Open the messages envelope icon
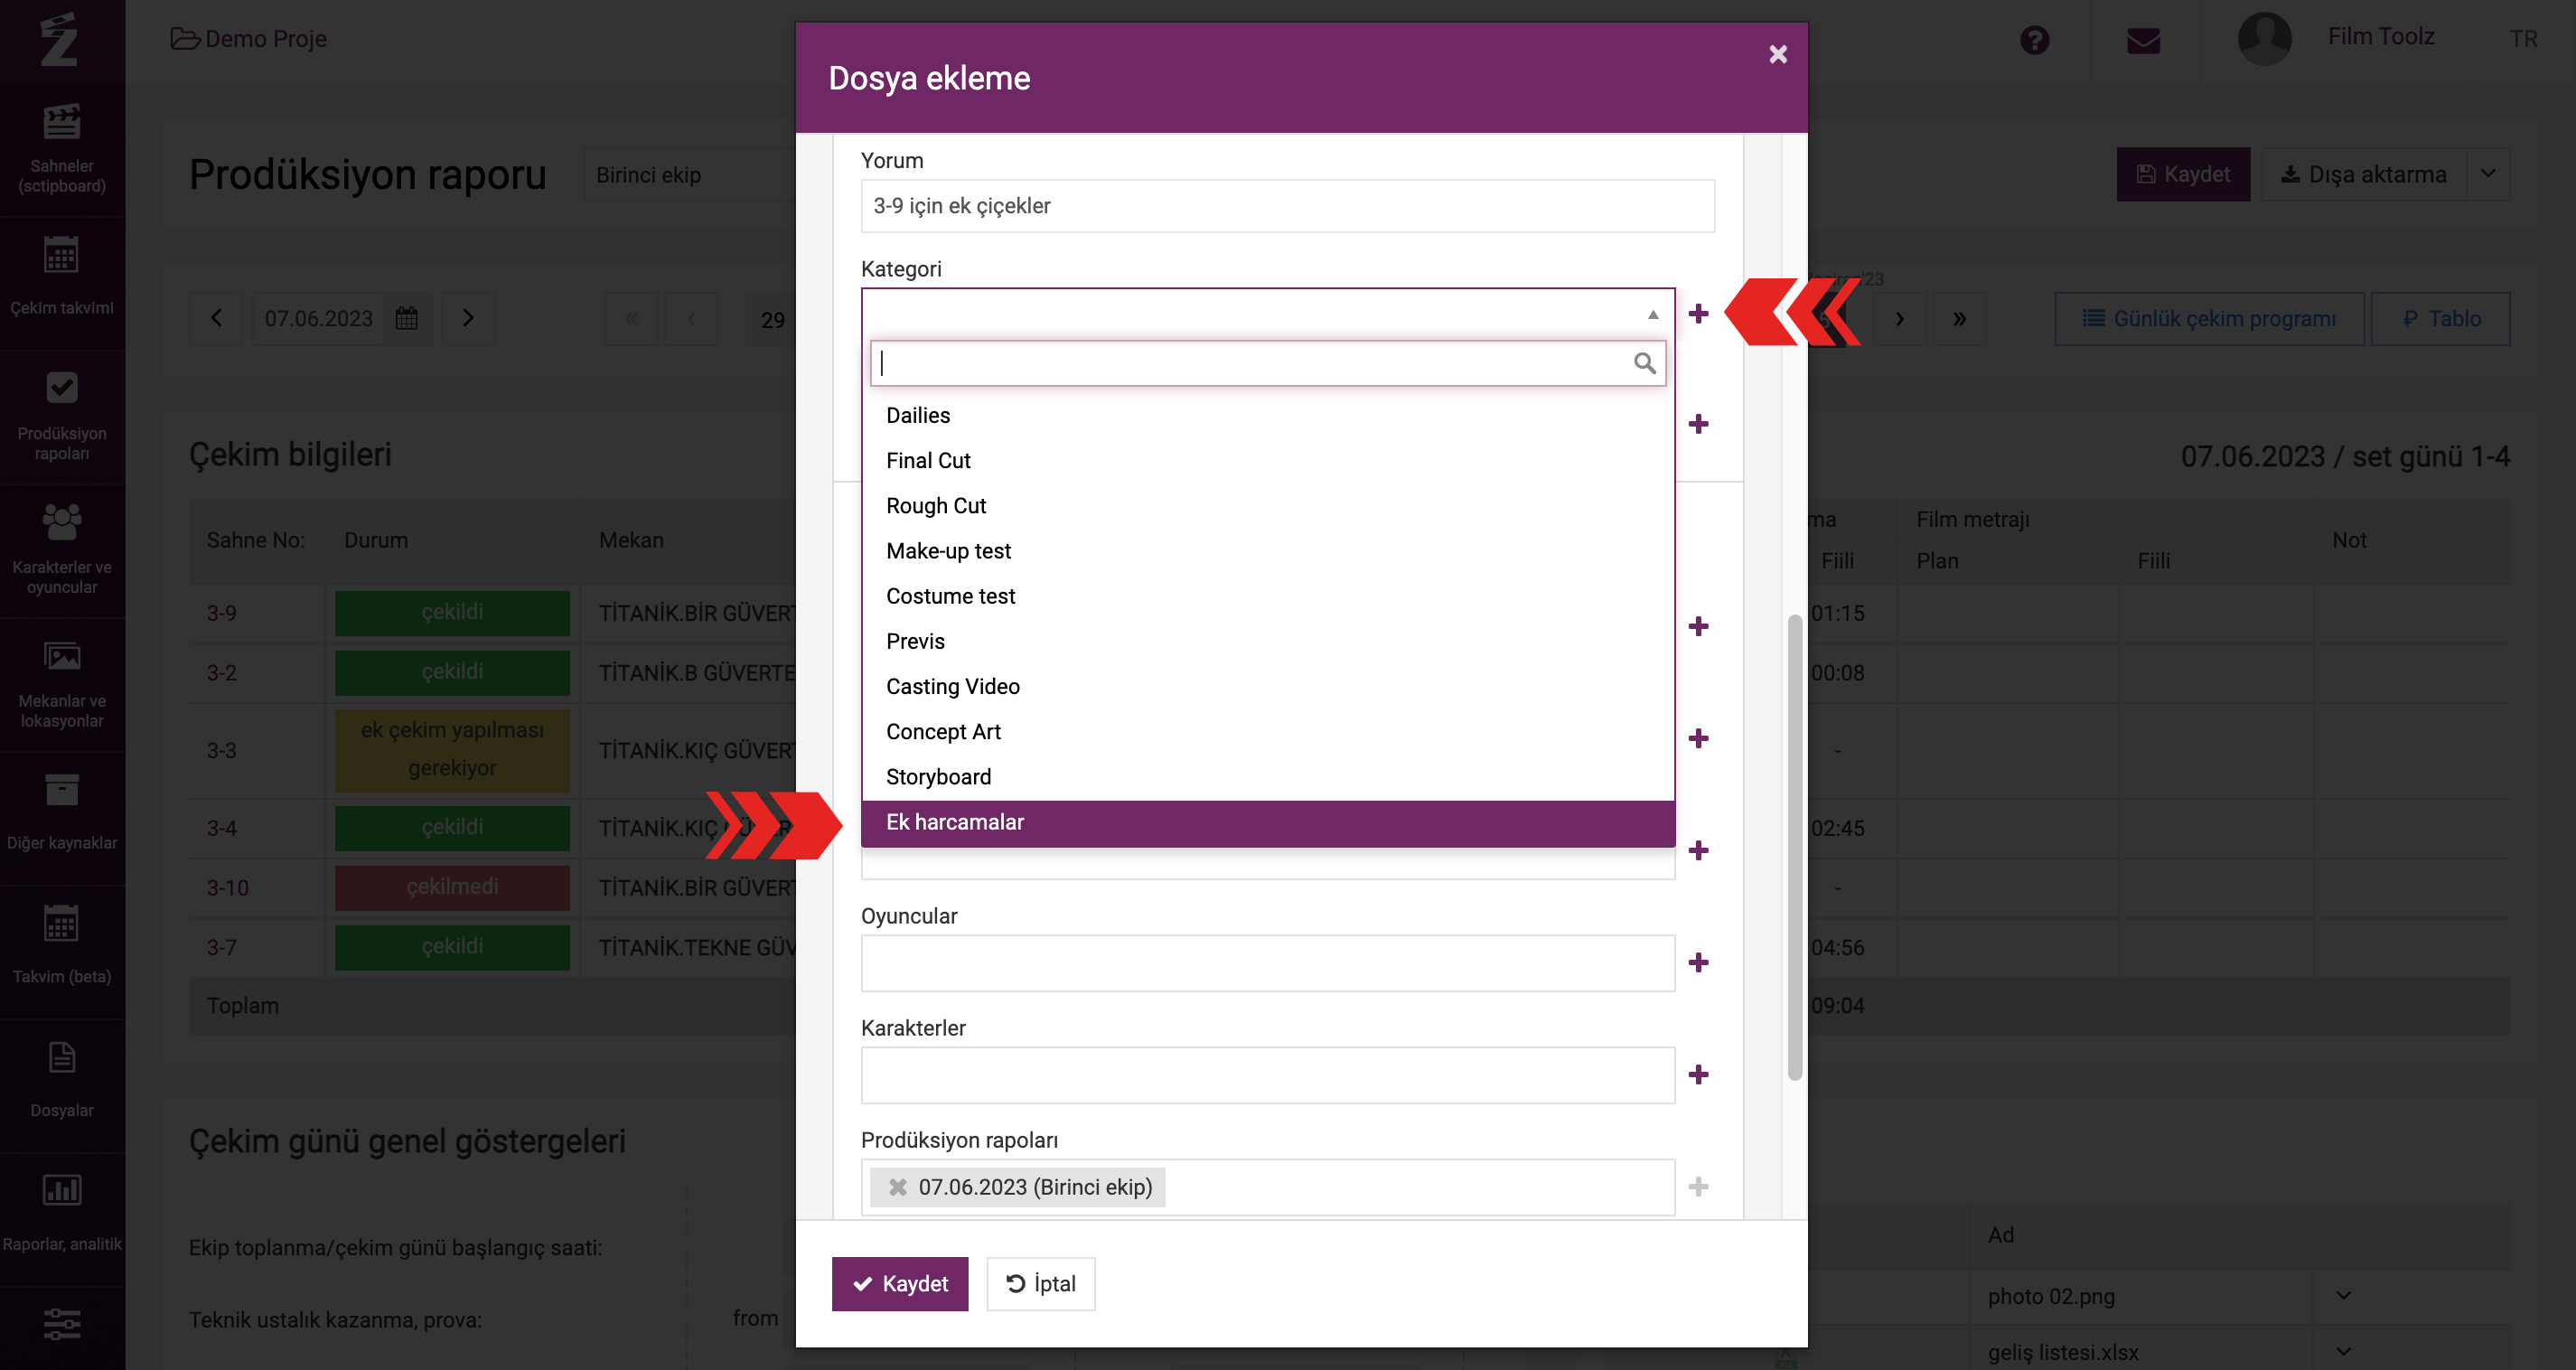 (2143, 41)
